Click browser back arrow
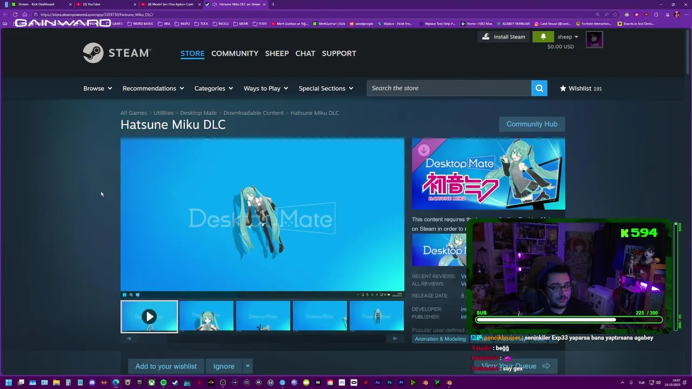This screenshot has height=389, width=692. point(5,15)
